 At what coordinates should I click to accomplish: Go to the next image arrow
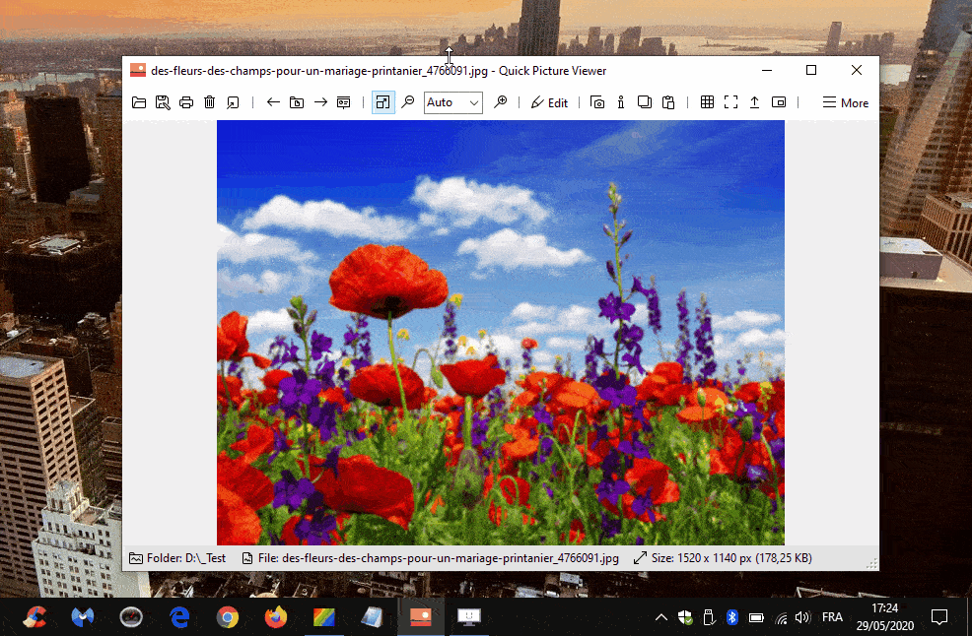tap(320, 102)
